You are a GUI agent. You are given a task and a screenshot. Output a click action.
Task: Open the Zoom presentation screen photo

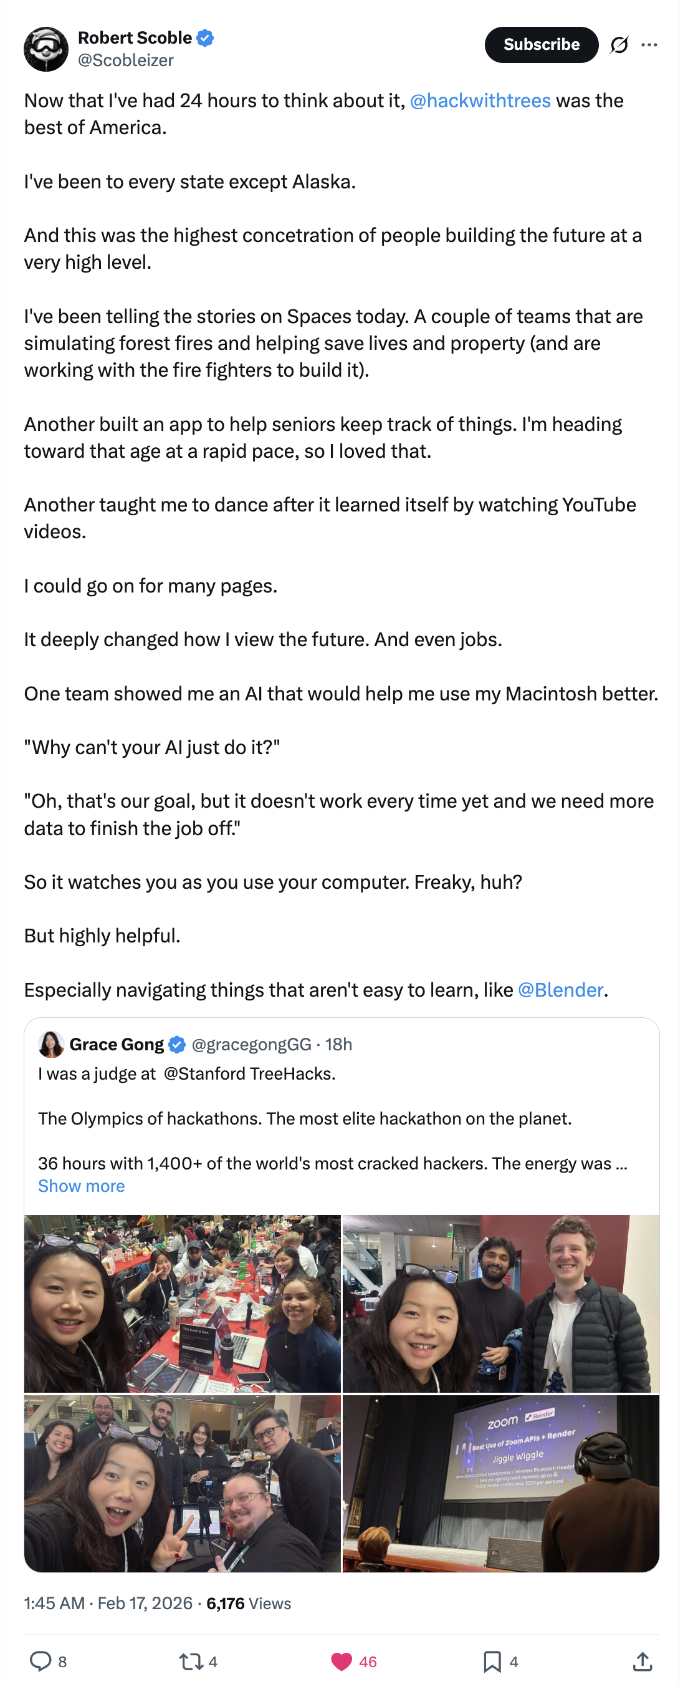coord(500,1483)
